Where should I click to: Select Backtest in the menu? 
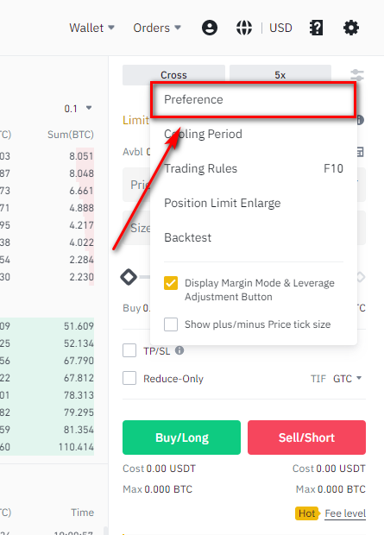[x=254, y=237]
